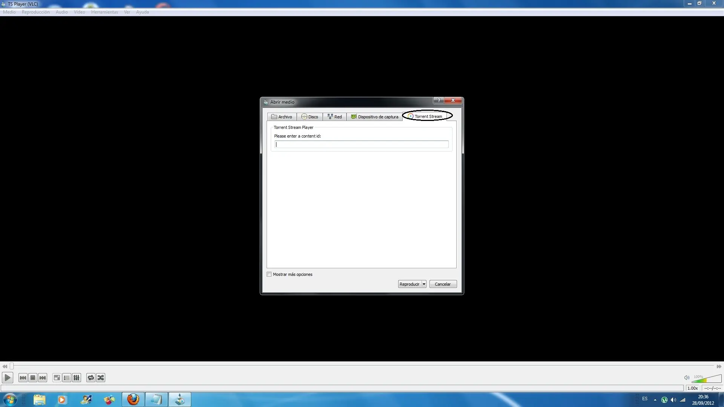
Task: Skip to the next media item
Action: 43,378
